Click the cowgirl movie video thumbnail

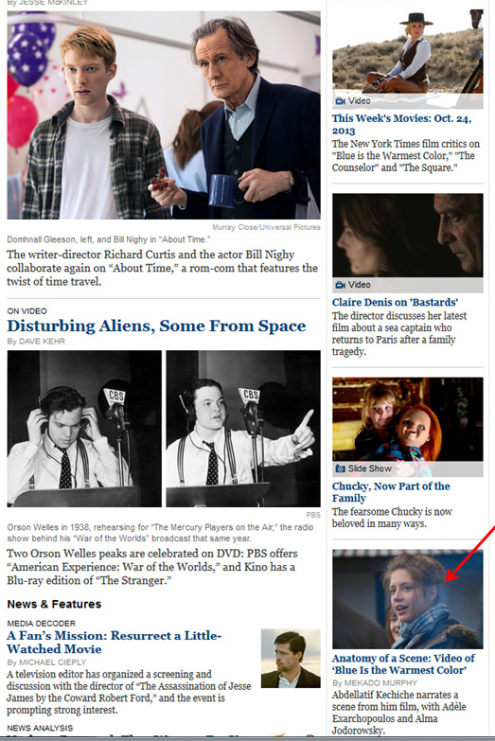[x=408, y=52]
